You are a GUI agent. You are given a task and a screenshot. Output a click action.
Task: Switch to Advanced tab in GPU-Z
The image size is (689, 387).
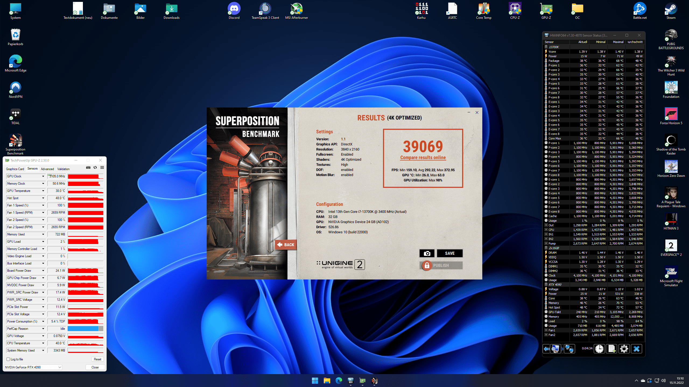tap(47, 169)
